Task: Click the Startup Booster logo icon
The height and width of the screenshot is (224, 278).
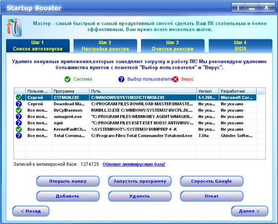Action: (14, 27)
